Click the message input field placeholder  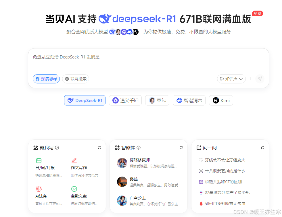coord(66,57)
